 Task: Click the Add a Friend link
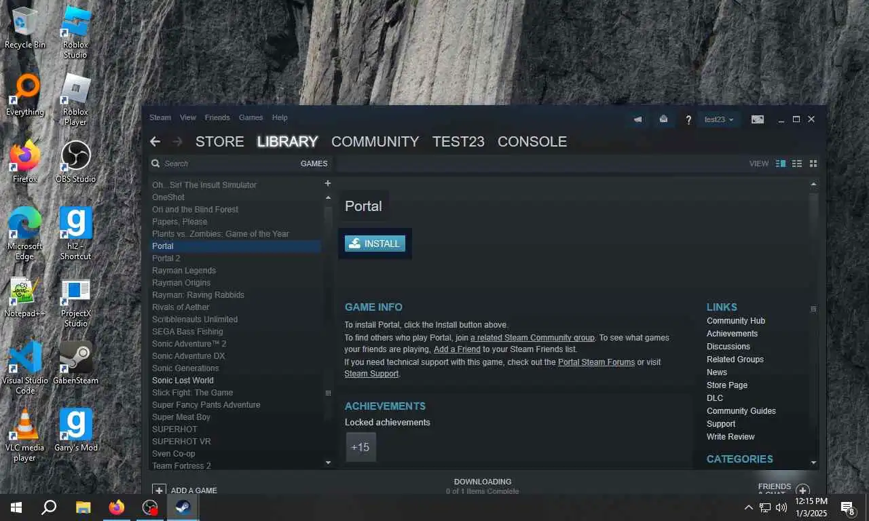(x=457, y=349)
